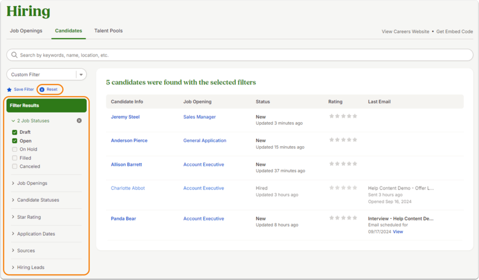This screenshot has width=479, height=280.
Task: Open the View Careers Website link
Action: pos(406,31)
